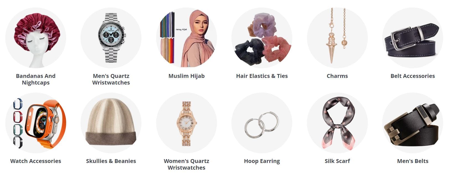Select the Watch Accessories text link
This screenshot has width=465, height=179.
pos(36,161)
